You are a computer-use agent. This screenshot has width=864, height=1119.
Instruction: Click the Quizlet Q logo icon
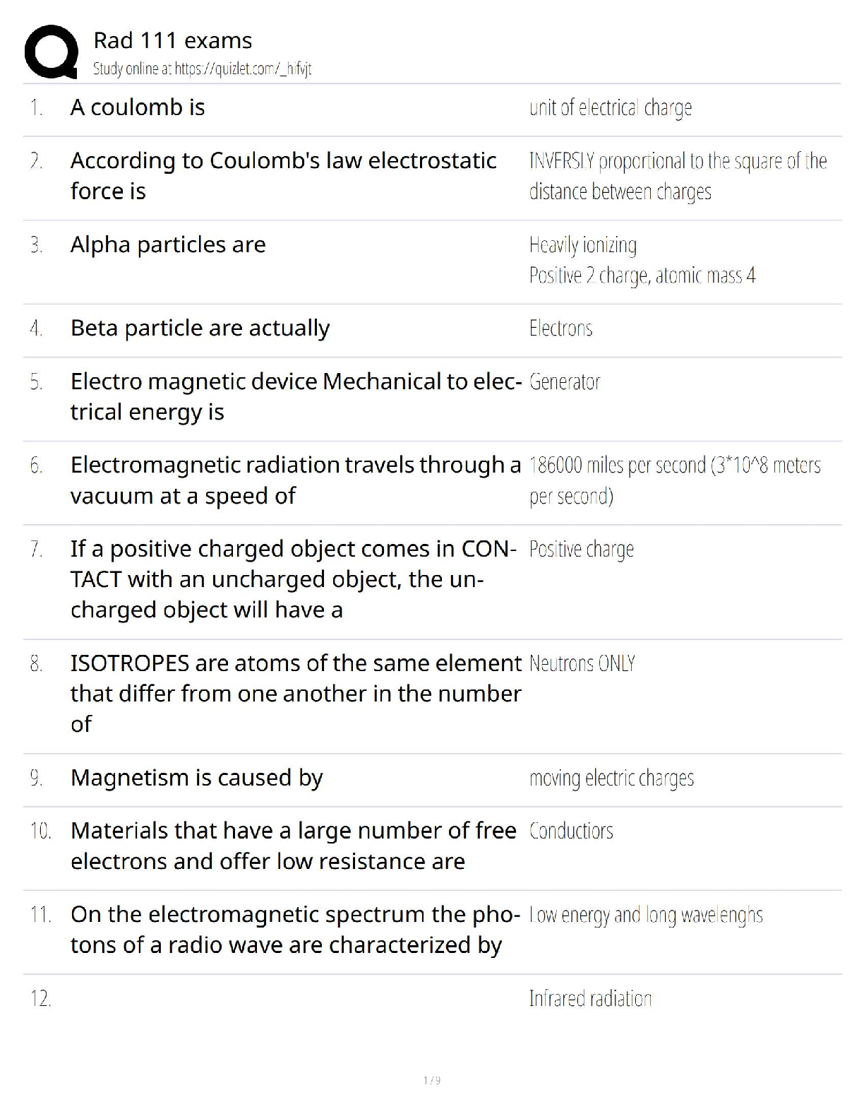click(51, 52)
